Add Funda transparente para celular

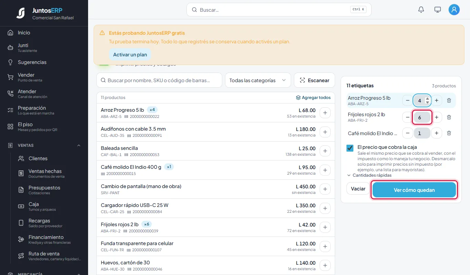(325, 246)
